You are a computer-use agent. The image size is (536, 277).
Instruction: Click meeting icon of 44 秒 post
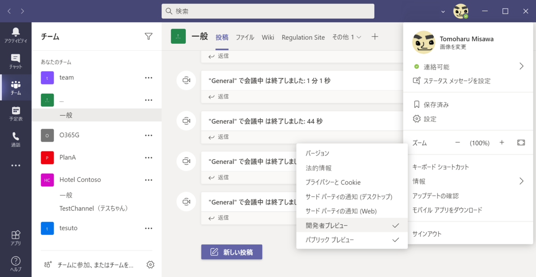click(186, 121)
